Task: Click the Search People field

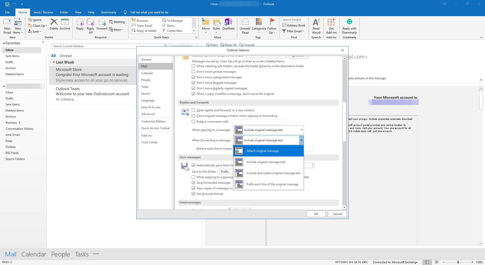Action: coord(294,20)
